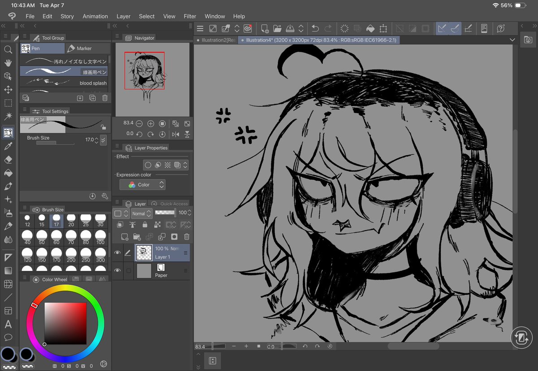Select the Move layer tool
538x371 pixels.
point(8,90)
